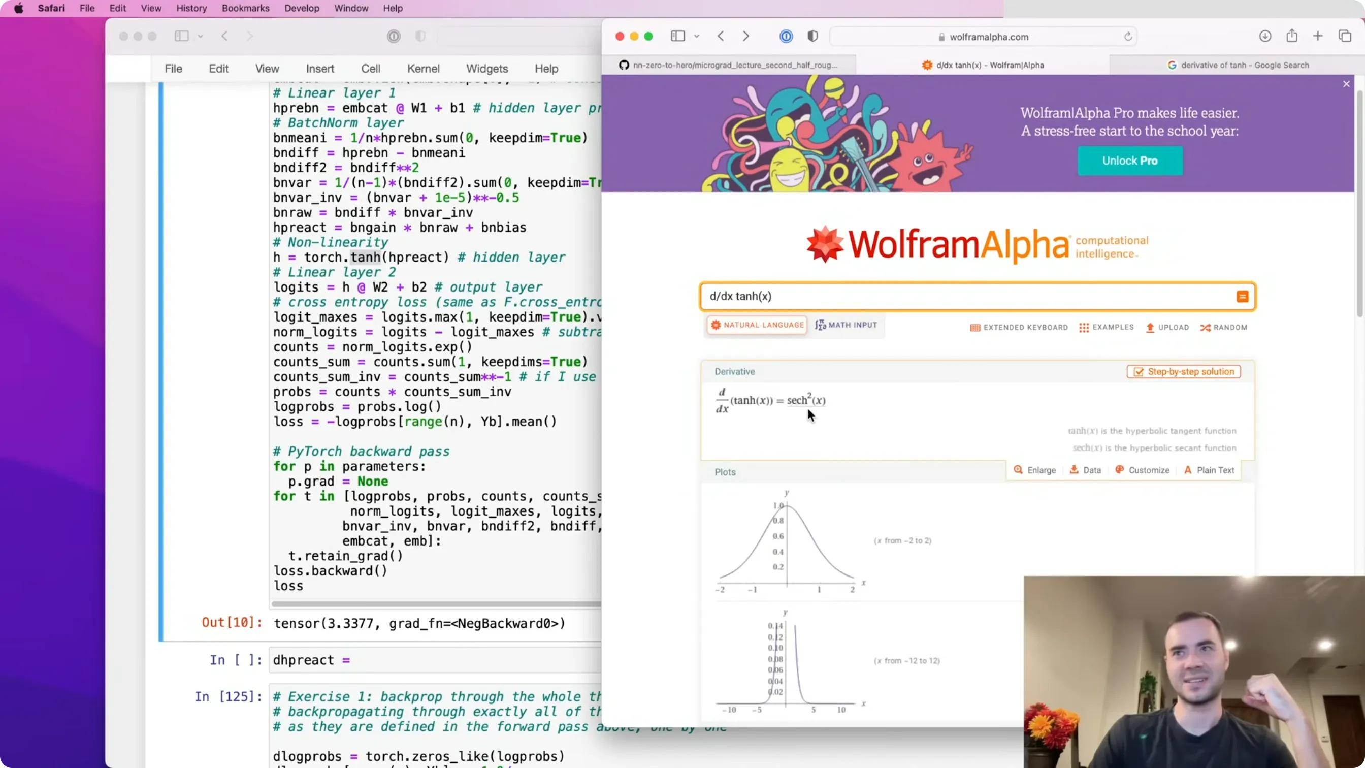Open the Develop menu in macOS menu bar
1365x768 pixels.
pos(302,8)
